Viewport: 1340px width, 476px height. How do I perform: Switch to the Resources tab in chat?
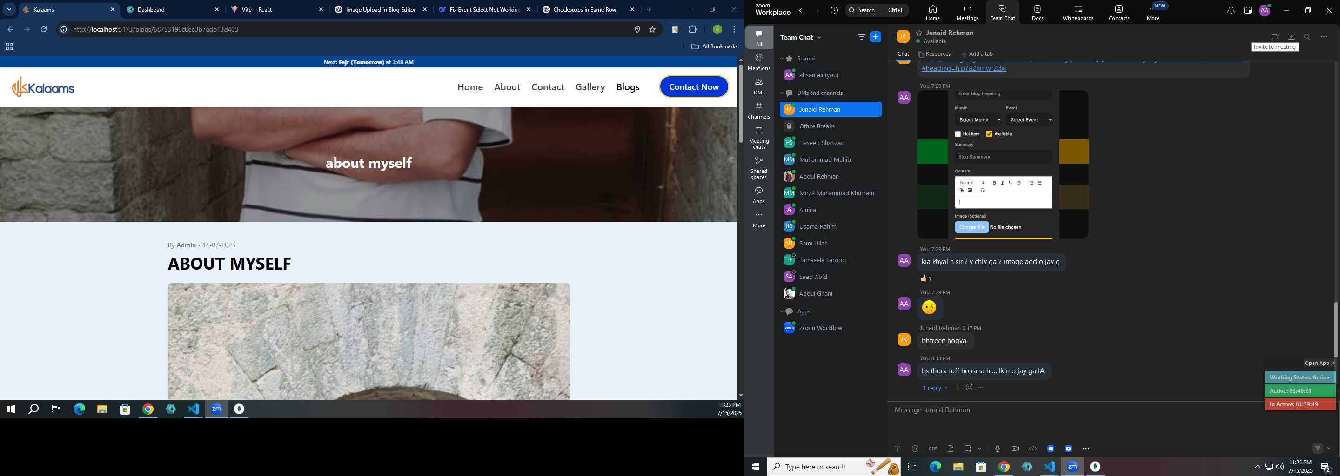[934, 54]
